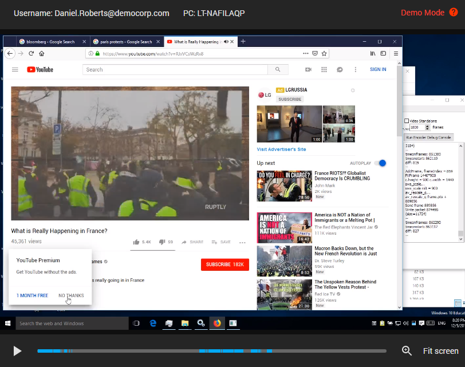Toggle the Autoplay switch

coord(380,163)
